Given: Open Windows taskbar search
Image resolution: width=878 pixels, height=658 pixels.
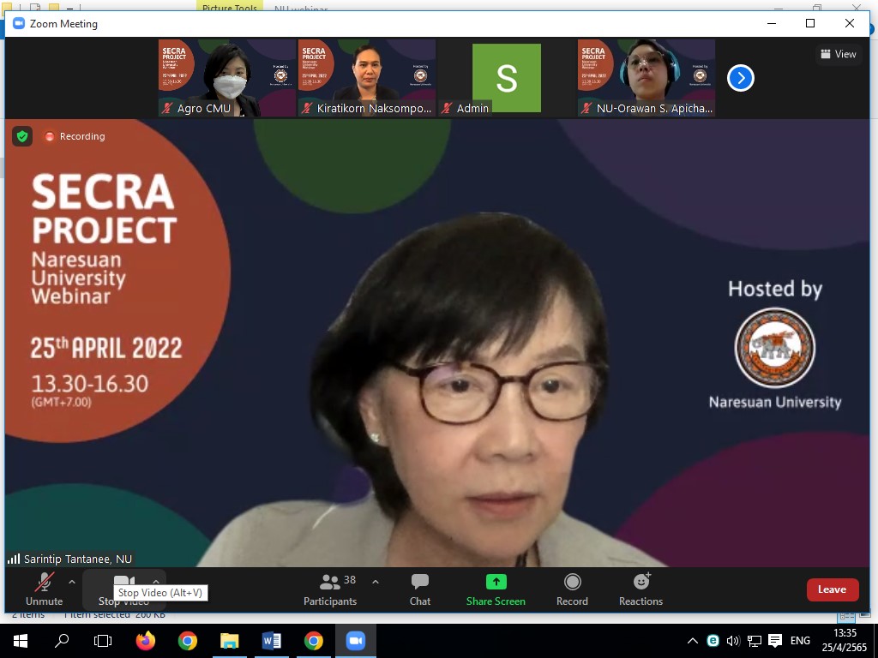Looking at the screenshot, I should 62,641.
